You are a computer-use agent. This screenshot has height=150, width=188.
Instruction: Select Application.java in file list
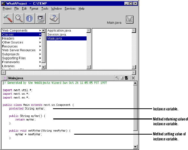coord(59,31)
